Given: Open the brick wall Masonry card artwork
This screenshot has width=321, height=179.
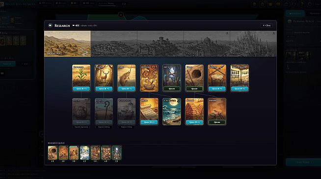Looking at the screenshot, I should [x=194, y=109].
